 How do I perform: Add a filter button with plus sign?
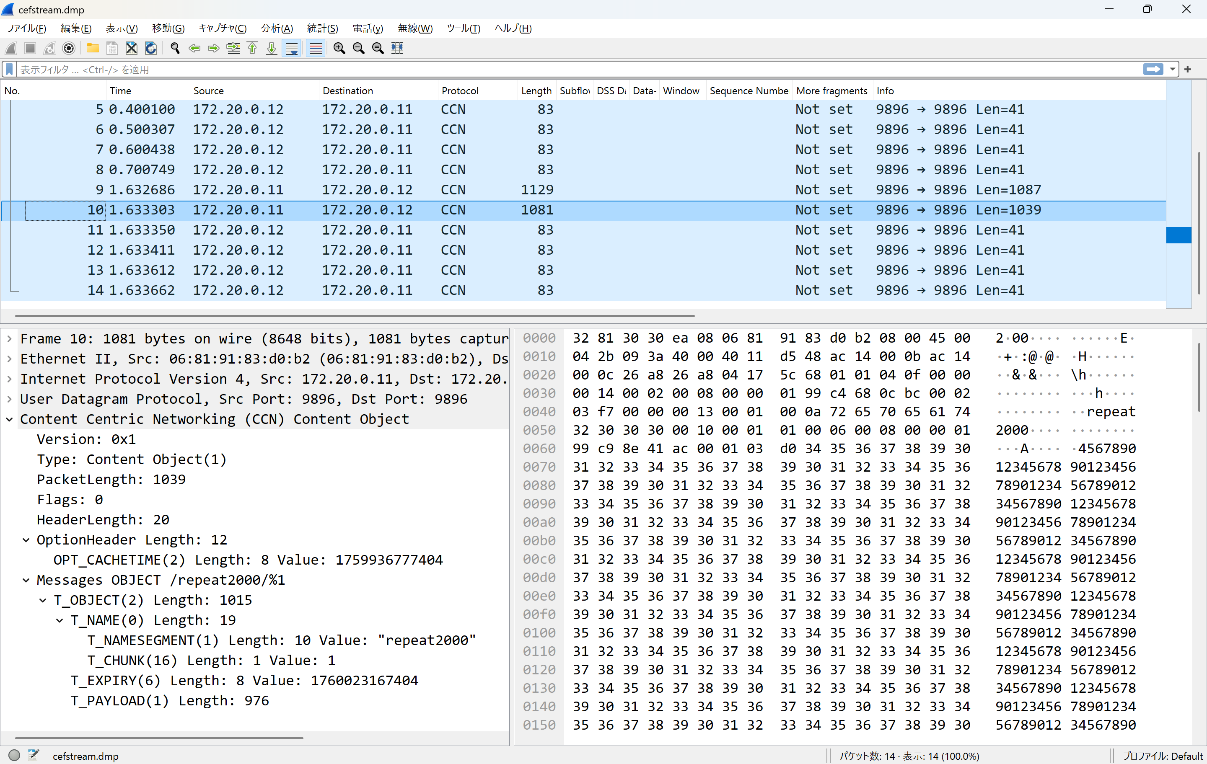click(1187, 69)
